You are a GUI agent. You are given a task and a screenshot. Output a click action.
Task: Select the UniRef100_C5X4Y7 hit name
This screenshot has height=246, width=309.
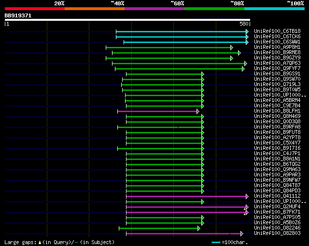pos(277,143)
